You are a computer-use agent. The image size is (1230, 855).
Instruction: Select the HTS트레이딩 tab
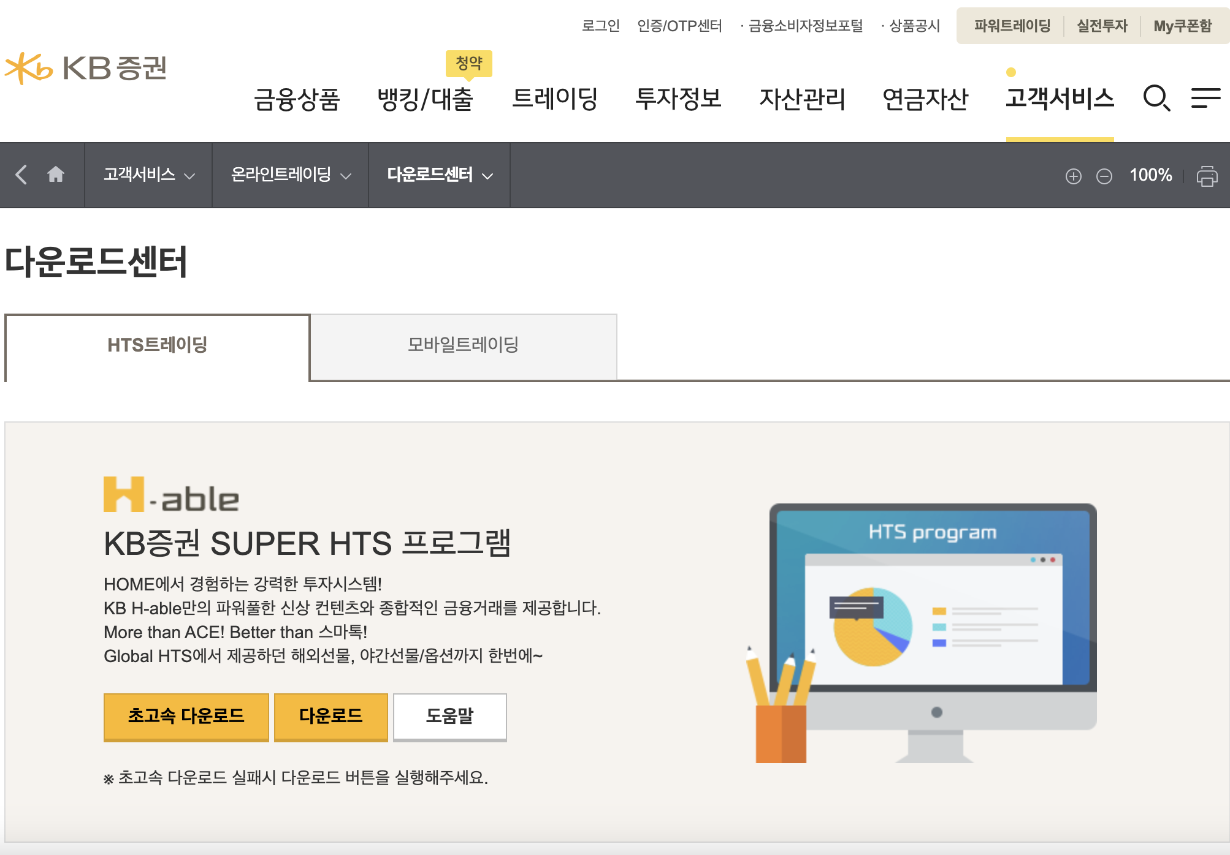coord(157,345)
